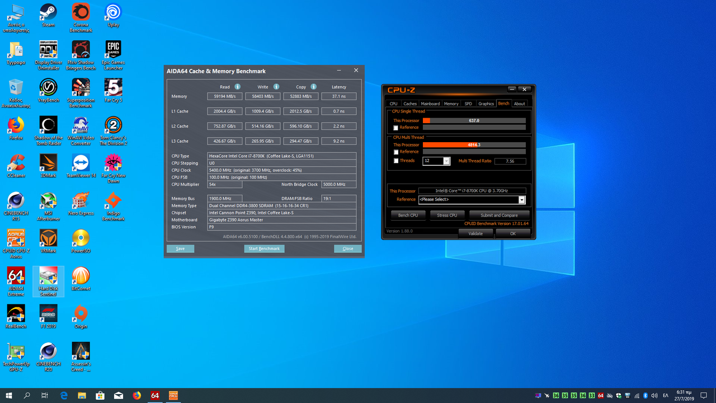This screenshot has height=403, width=716.
Task: Enable the single thread Reference checkbox
Action: (396, 128)
